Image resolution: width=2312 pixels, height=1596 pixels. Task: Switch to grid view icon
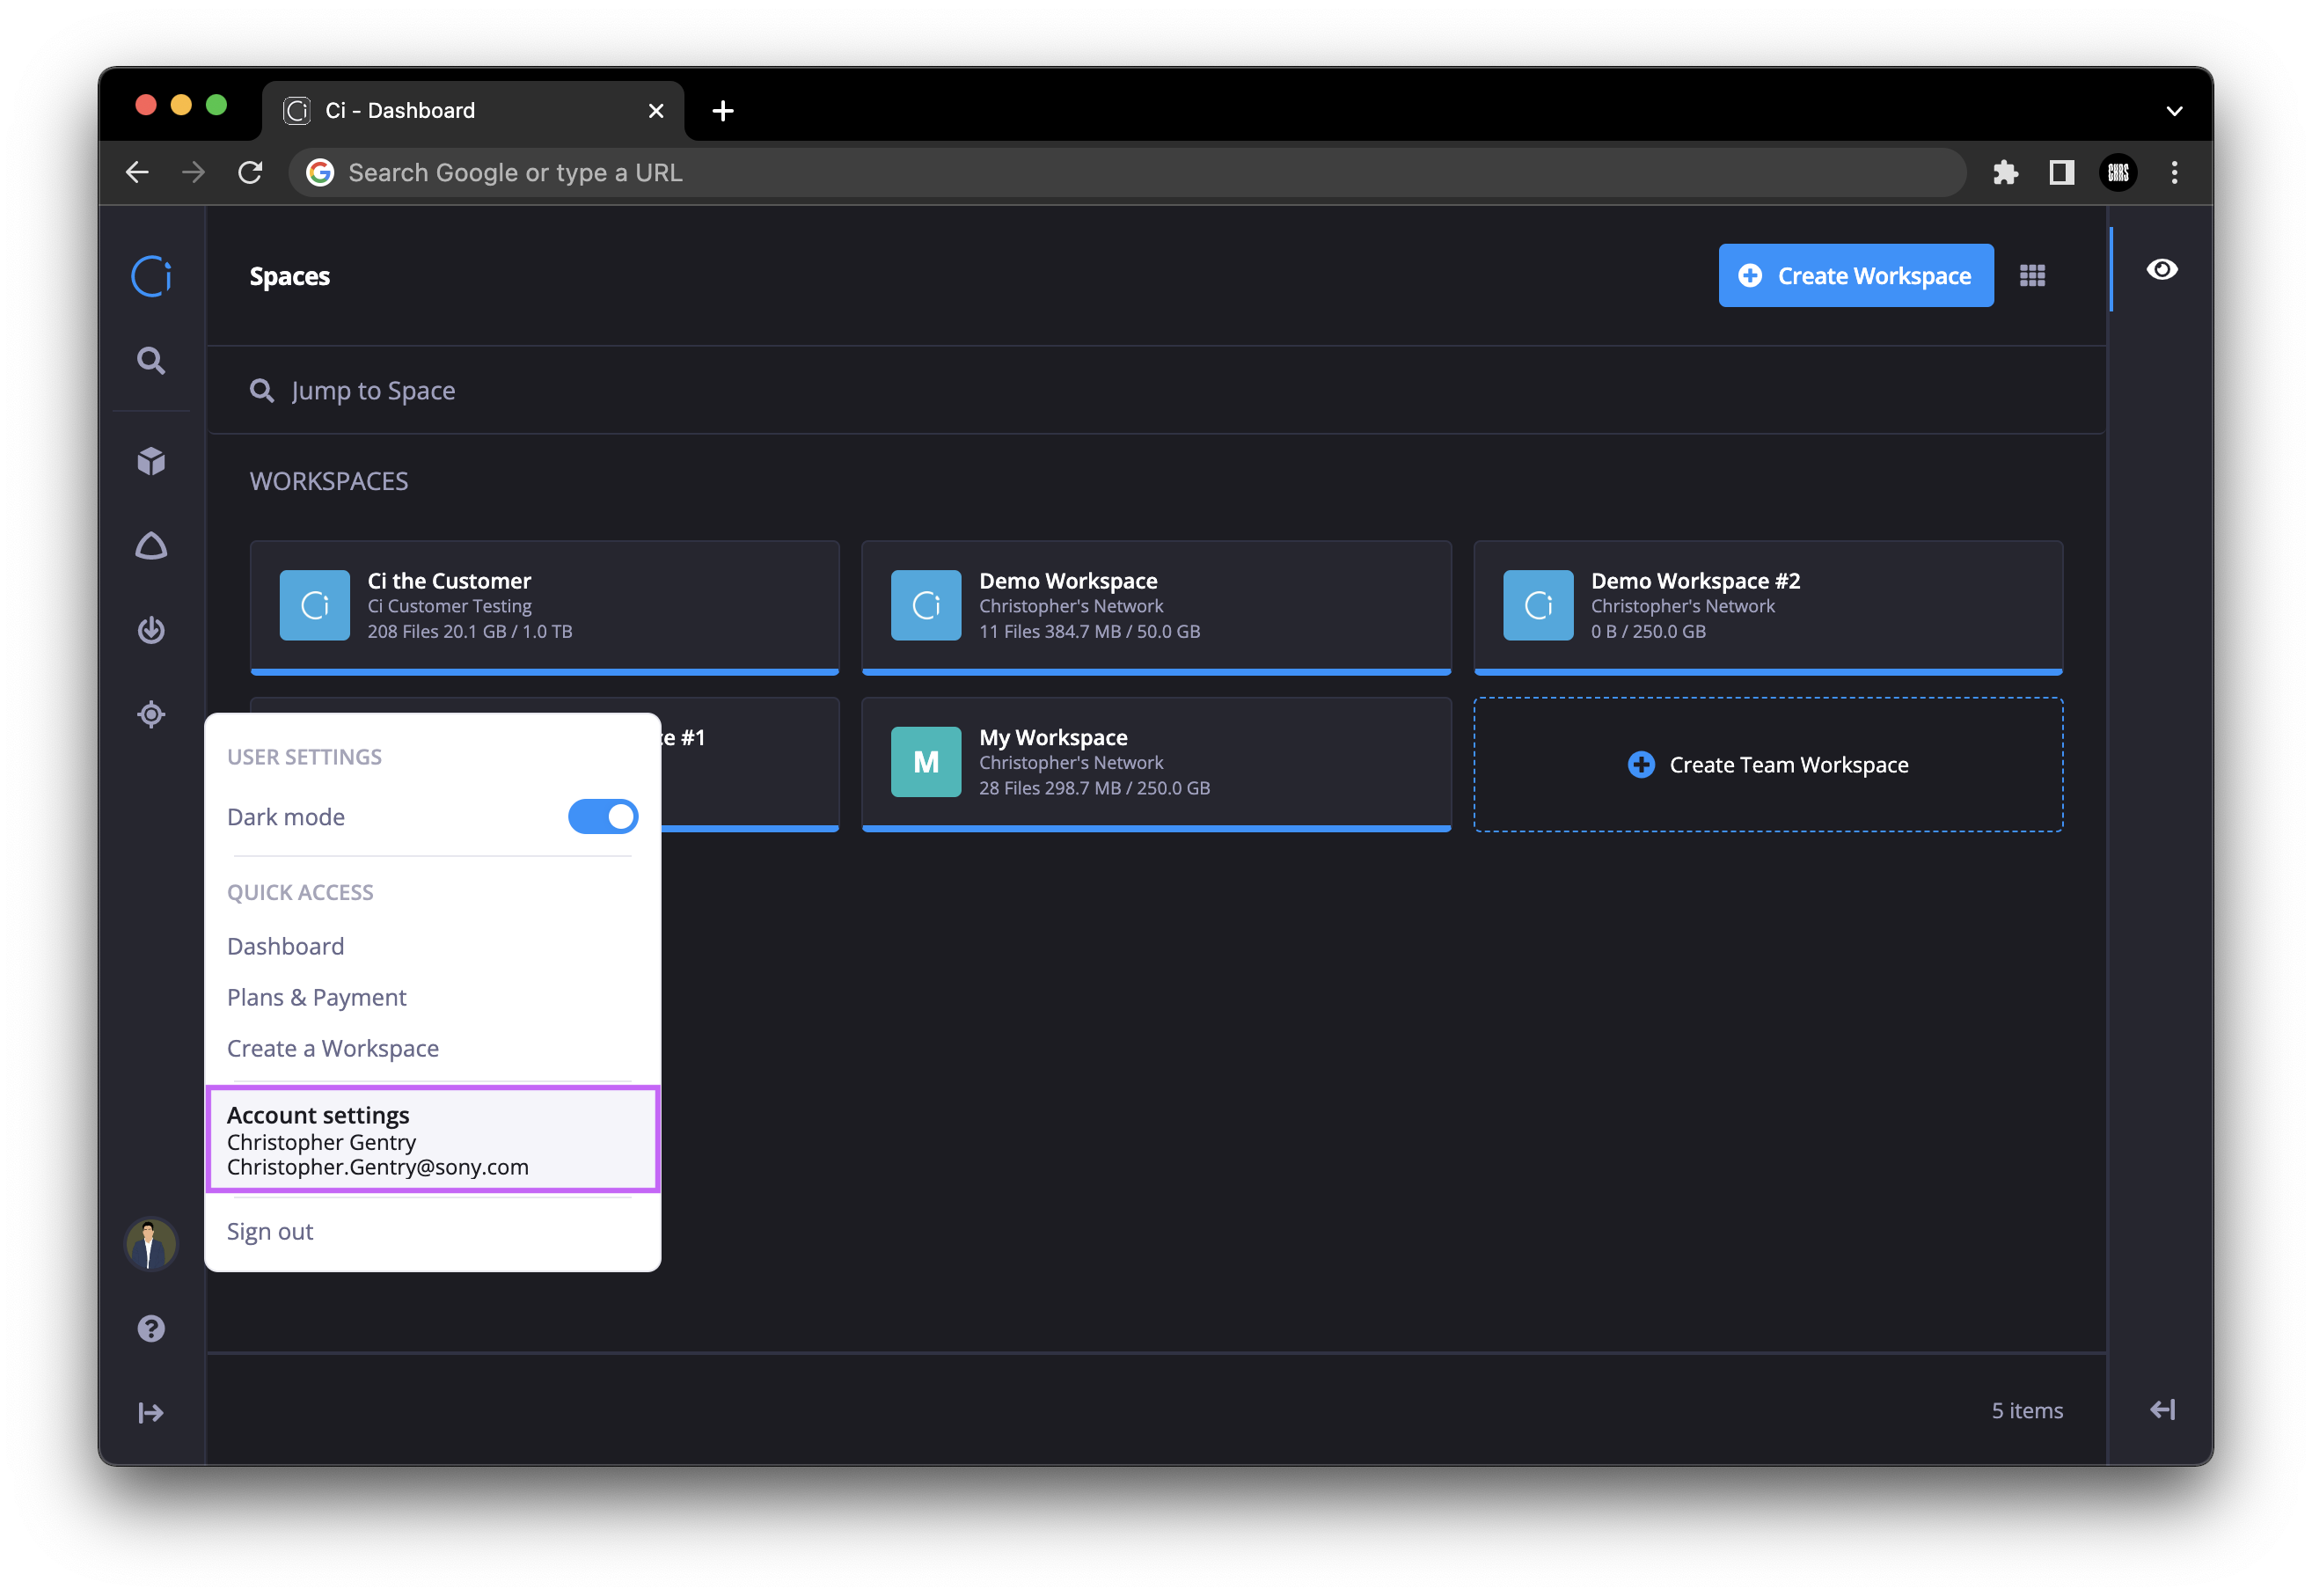[x=2032, y=276]
